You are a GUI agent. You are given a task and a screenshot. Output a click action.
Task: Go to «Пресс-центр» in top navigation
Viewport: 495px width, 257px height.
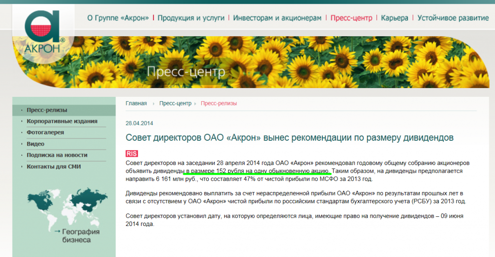pos(351,18)
